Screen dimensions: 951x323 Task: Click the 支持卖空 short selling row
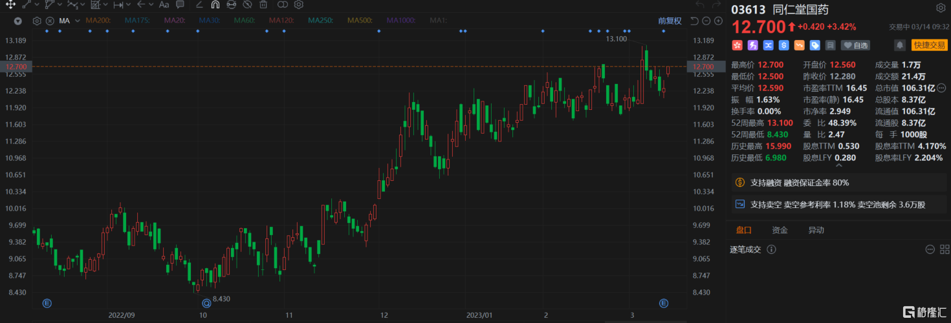pyautogui.click(x=838, y=204)
